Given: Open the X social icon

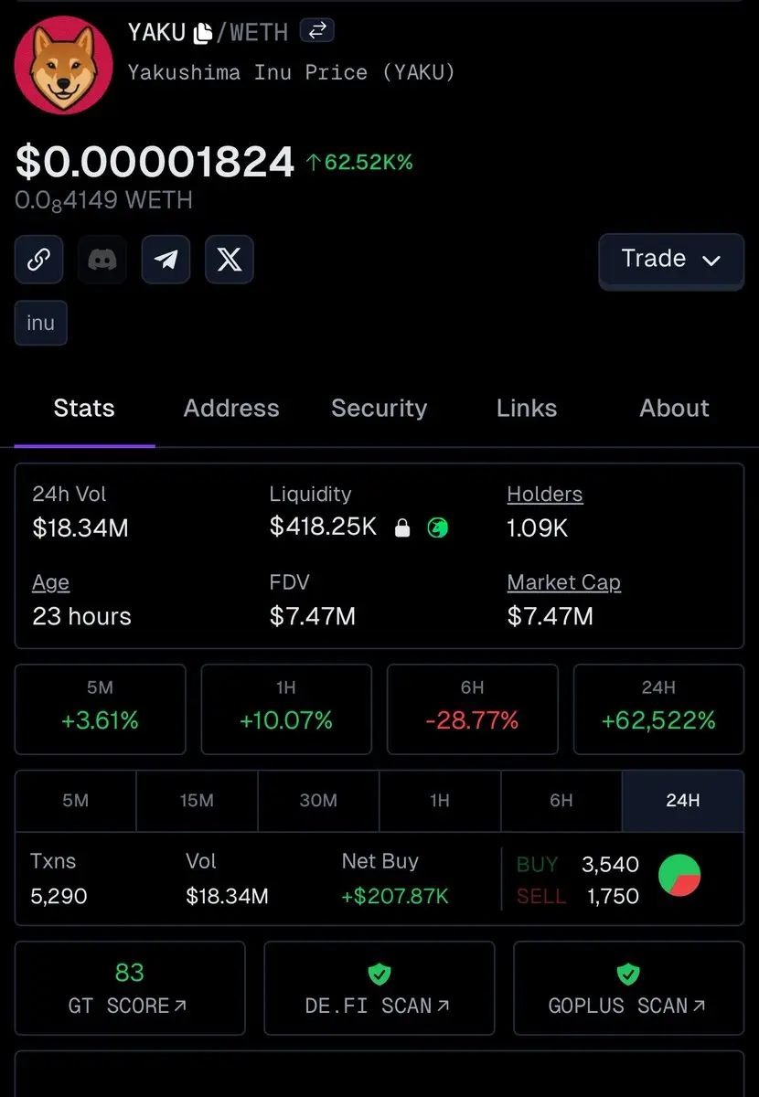Looking at the screenshot, I should pyautogui.click(x=230, y=260).
